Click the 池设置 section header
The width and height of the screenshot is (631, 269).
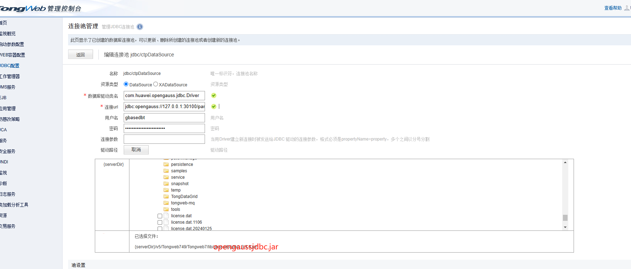(78, 265)
